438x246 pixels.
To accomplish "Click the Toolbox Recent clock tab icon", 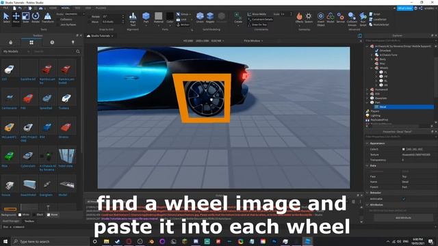I will coord(52,42).
